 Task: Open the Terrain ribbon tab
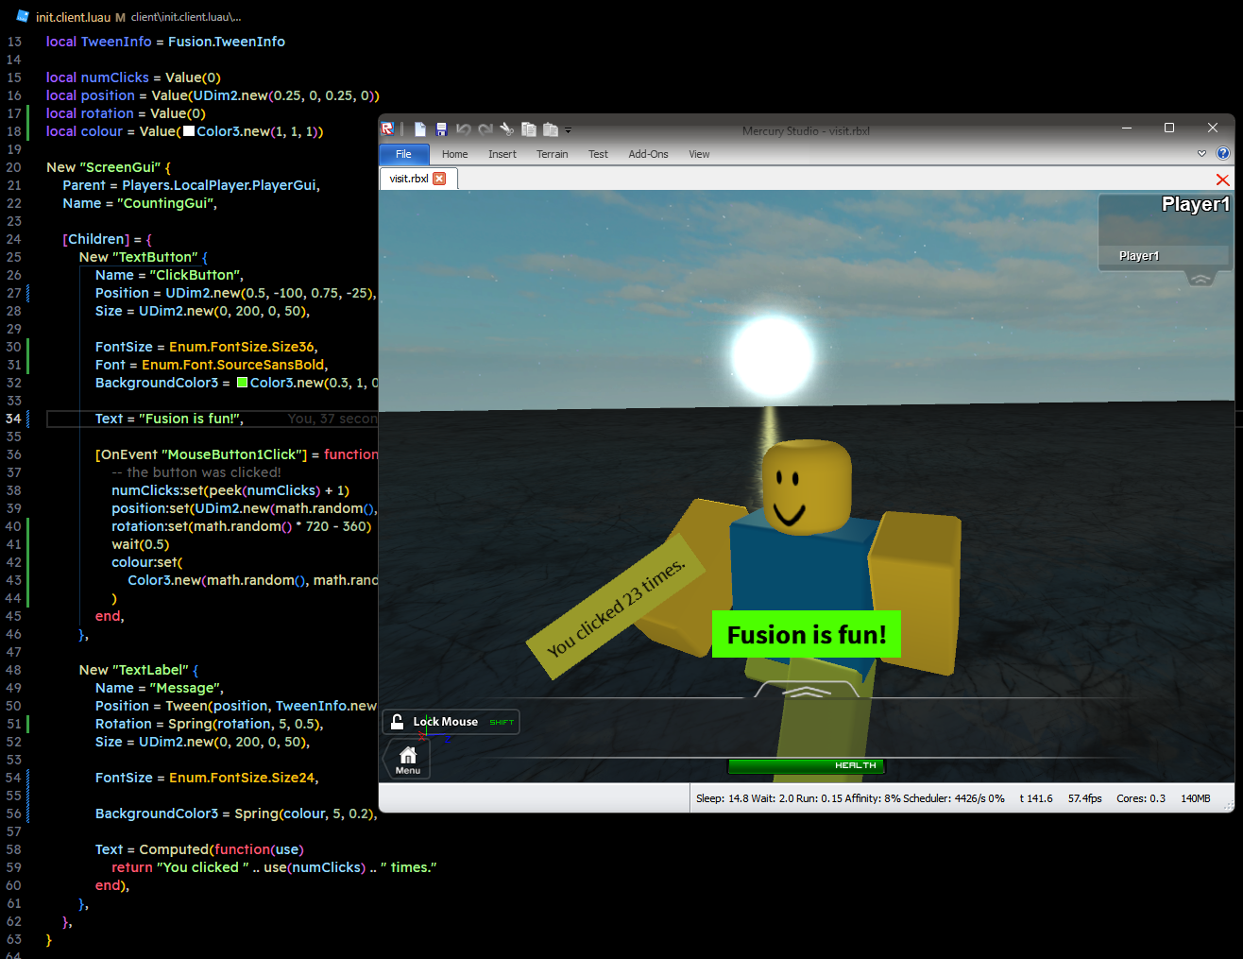(553, 154)
